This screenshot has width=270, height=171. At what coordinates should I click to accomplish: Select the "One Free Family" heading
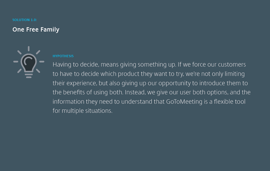click(x=36, y=30)
